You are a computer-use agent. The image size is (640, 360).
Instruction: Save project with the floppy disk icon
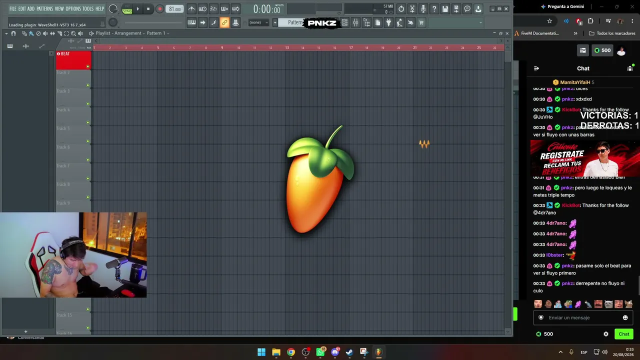445,9
